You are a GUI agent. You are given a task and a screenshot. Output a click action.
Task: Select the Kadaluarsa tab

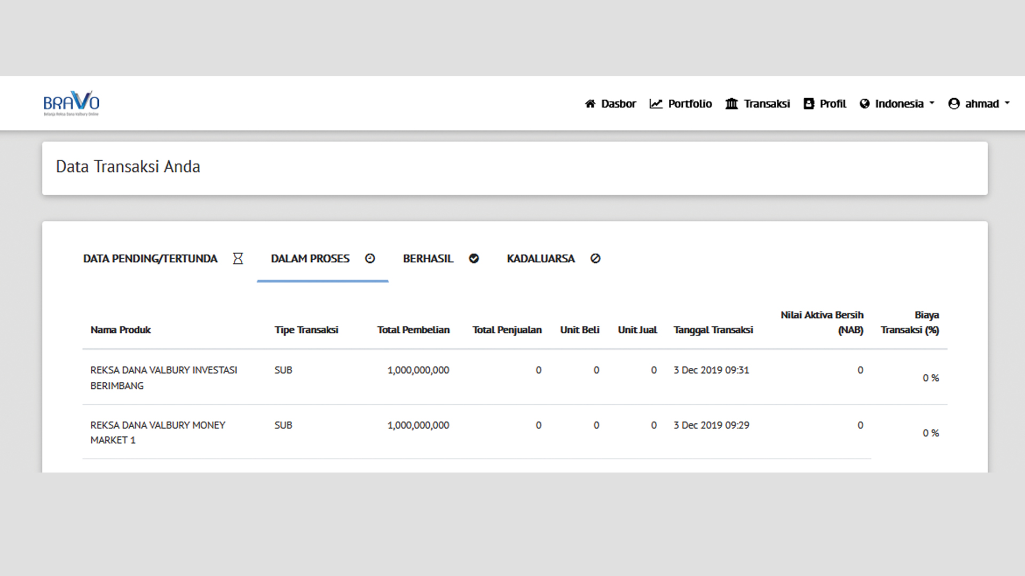pyautogui.click(x=540, y=259)
